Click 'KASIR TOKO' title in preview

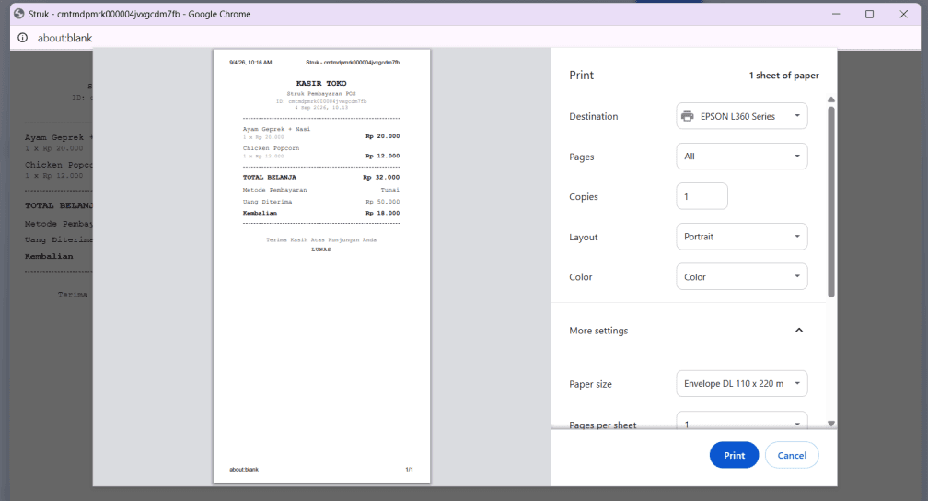321,84
